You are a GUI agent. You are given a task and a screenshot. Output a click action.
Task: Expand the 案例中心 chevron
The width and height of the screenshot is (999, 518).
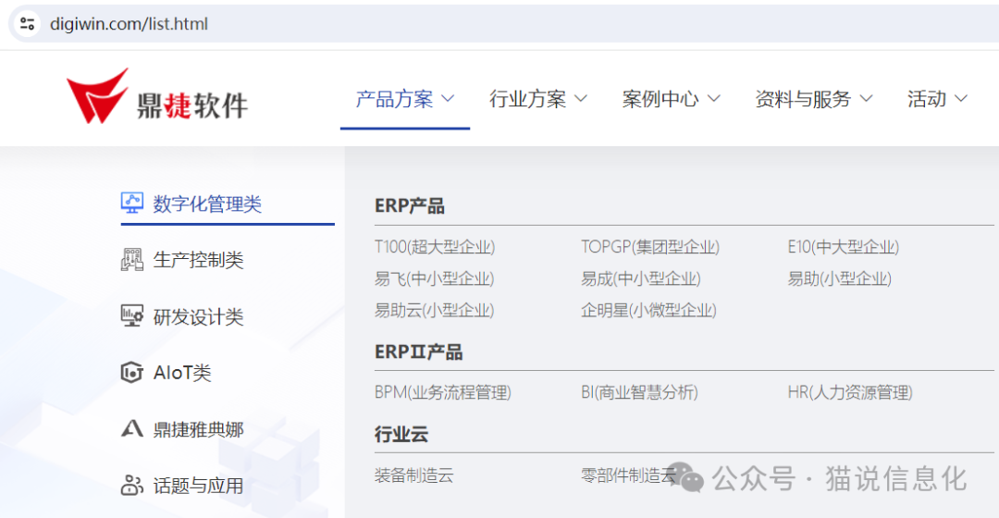[x=713, y=99]
